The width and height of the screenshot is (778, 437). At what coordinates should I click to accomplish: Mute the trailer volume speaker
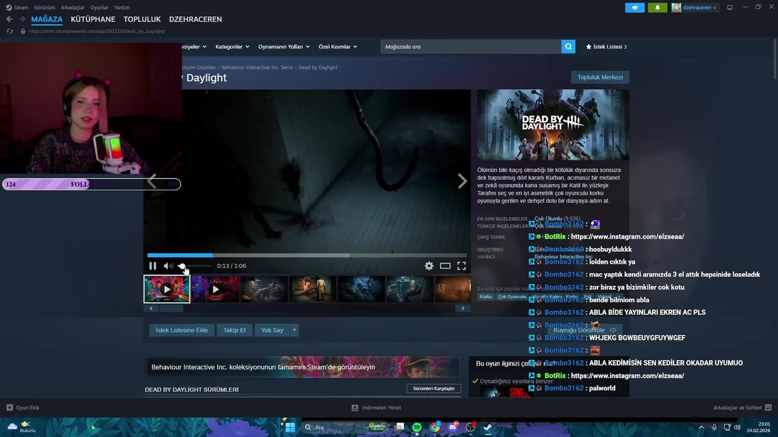click(x=168, y=266)
